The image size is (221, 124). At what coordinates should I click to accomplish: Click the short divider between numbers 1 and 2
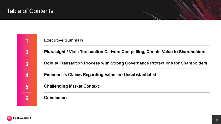[27, 46]
